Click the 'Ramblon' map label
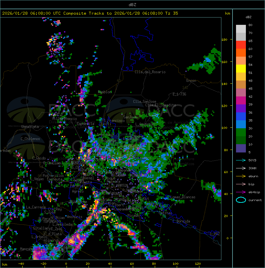Screen dimensions: 265x268 click(105, 92)
